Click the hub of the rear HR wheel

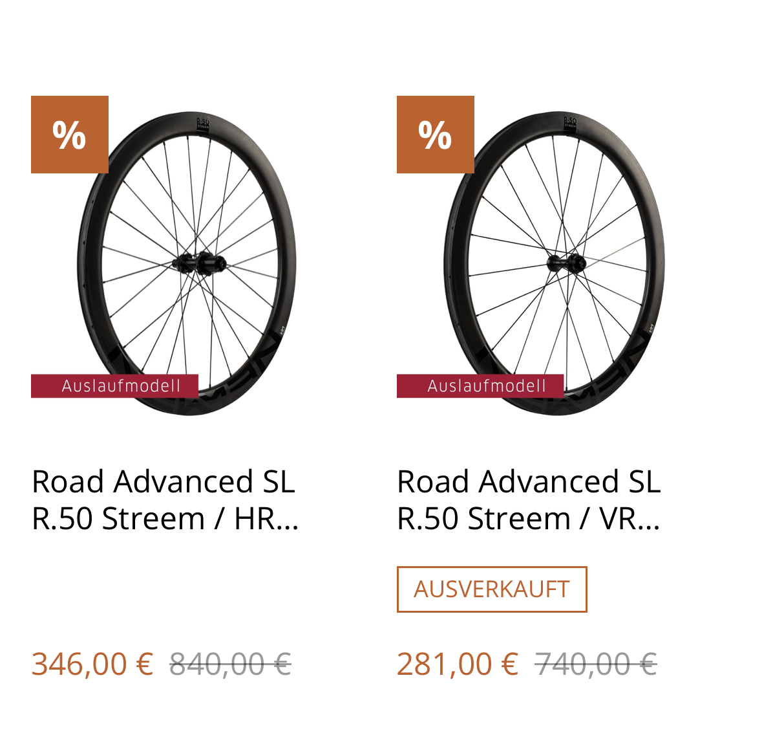point(200,264)
